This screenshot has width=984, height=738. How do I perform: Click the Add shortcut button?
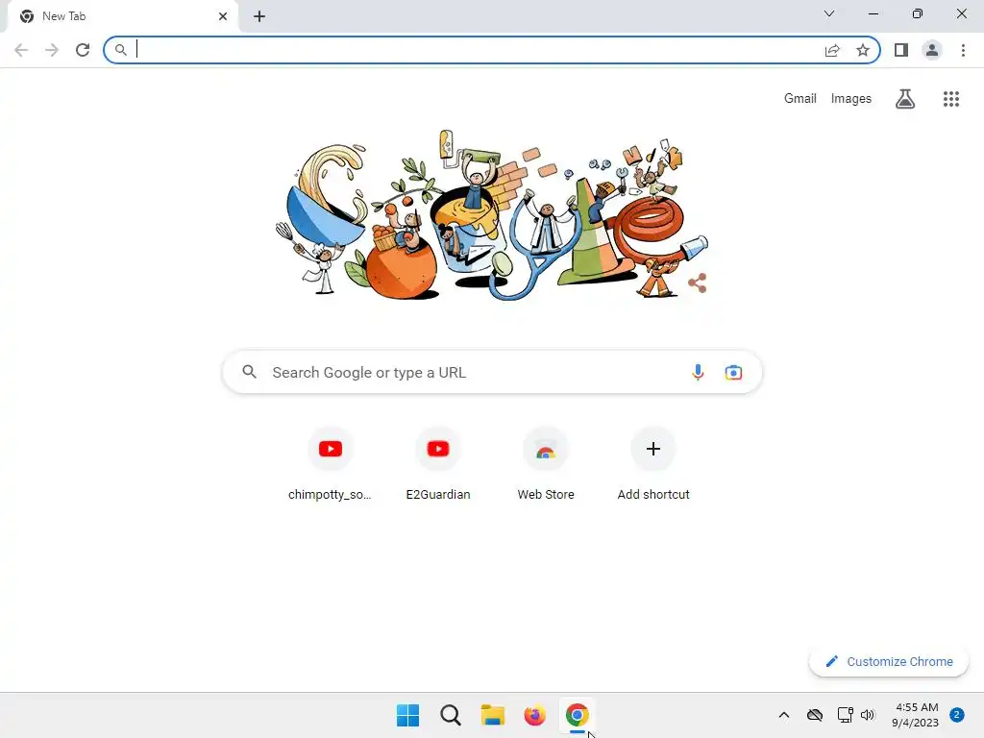click(x=653, y=464)
